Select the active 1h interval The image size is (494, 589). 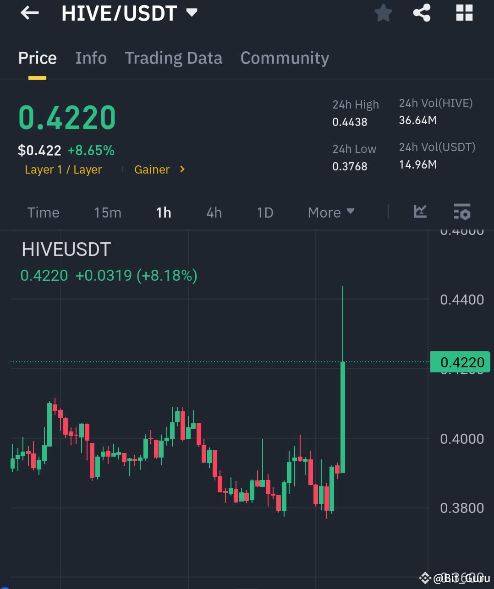(164, 212)
